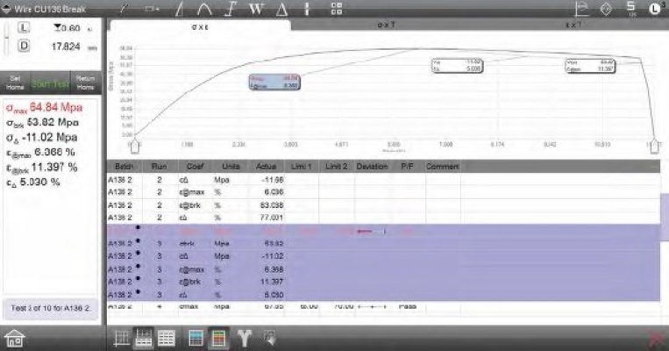Switch to the σ x T graph tab
Screen dimensions: 669x351
386,25
